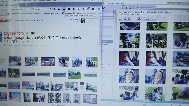Open the Firefox downloads arrow icon

coord(74,9)
